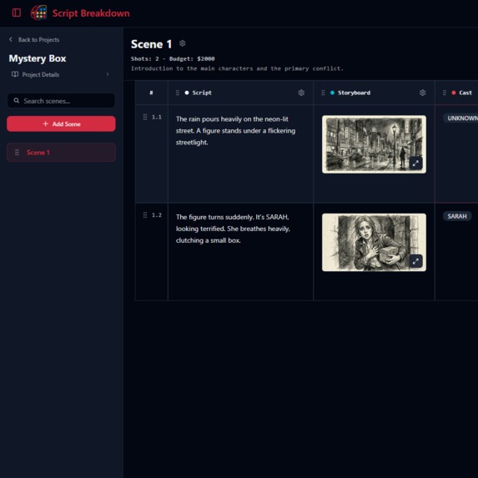Click the white color dot in Script header
The width and height of the screenshot is (478, 478).
[x=187, y=93]
